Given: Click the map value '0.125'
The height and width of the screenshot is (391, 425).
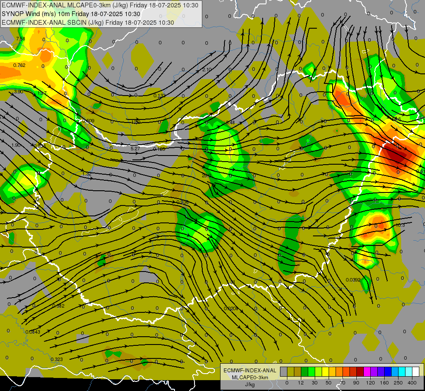Looking at the screenshot, I should 159,149.
